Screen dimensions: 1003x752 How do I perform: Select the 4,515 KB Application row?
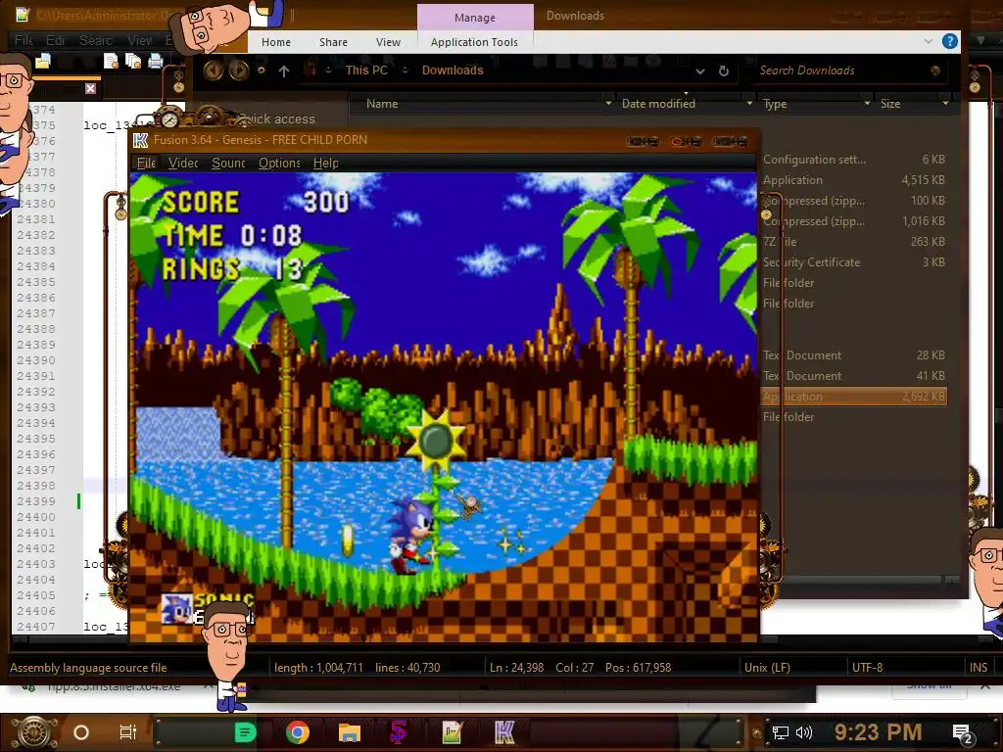854,180
